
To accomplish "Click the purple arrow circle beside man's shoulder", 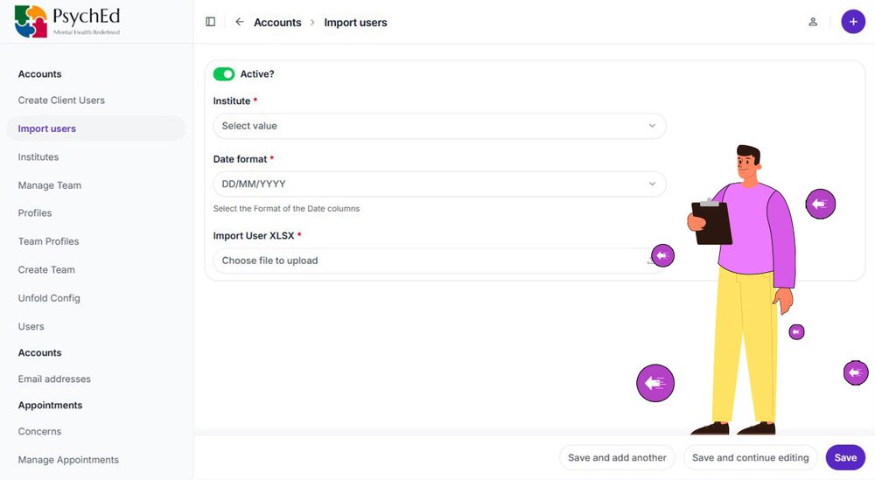I will tap(821, 204).
